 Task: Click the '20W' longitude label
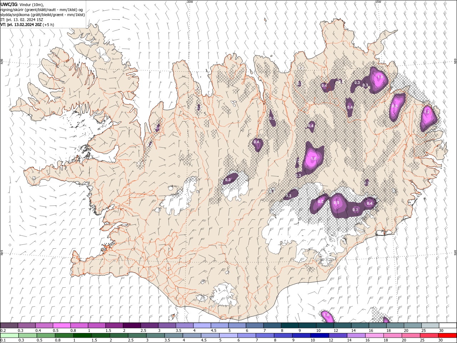190,2
